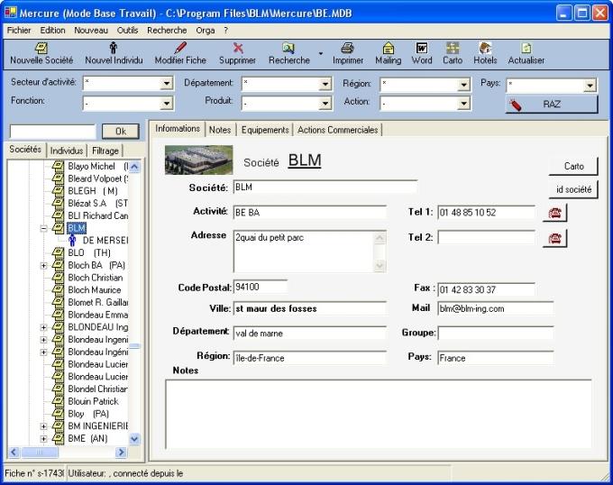Open the Région dropdown list

[462, 84]
